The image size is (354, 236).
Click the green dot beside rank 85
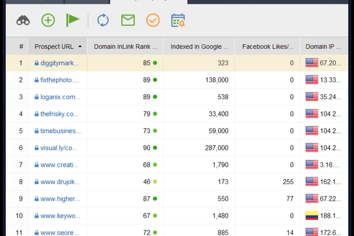(x=155, y=63)
